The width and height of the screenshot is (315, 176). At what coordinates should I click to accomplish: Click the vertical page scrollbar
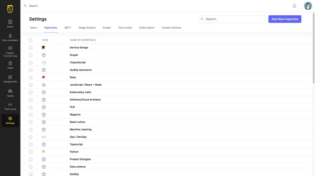313,48
